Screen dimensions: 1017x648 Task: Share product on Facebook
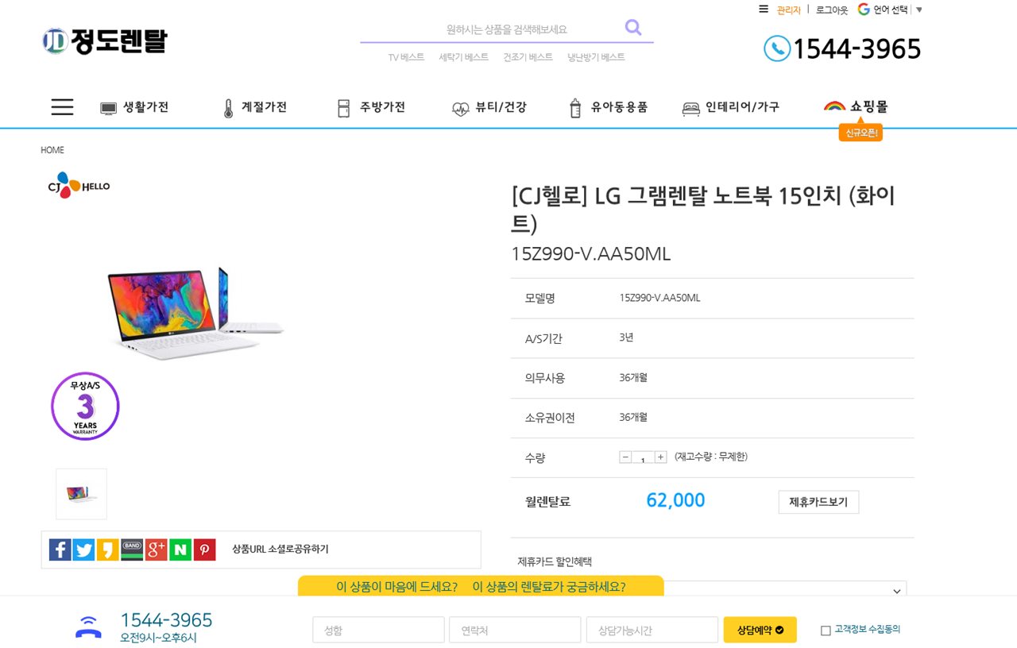(x=60, y=550)
